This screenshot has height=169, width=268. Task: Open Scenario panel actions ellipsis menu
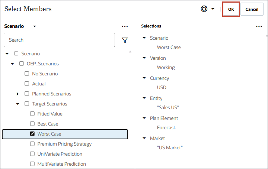point(125,26)
